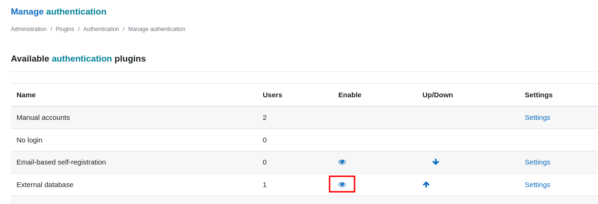Click the Enable column header
Screen dimensions: 598x204
coord(350,94)
